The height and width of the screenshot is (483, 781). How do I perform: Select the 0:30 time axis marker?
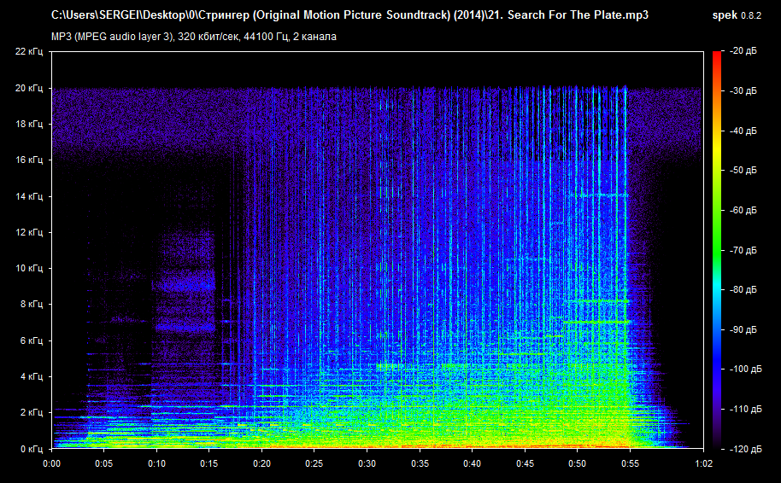[x=367, y=463]
